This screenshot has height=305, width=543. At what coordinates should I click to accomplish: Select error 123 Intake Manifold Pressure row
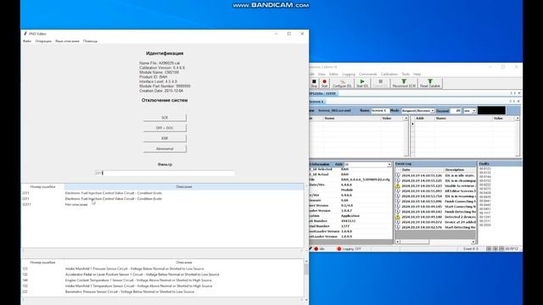(162, 269)
